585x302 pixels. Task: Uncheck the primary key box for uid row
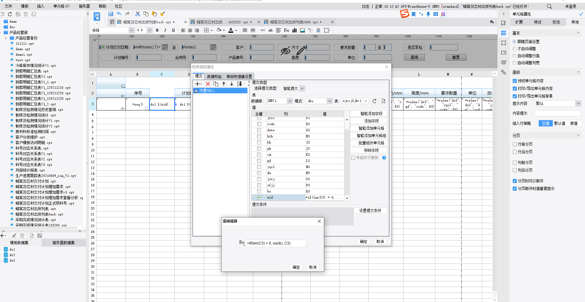coord(259,197)
